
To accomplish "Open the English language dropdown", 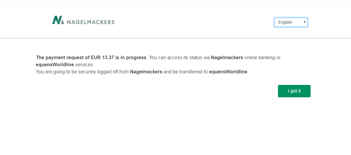I will [x=291, y=22].
